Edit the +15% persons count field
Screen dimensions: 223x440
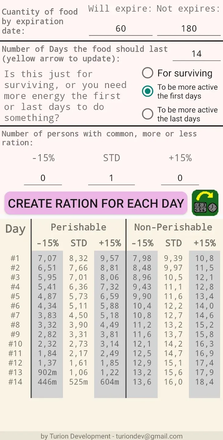pyautogui.click(x=180, y=178)
